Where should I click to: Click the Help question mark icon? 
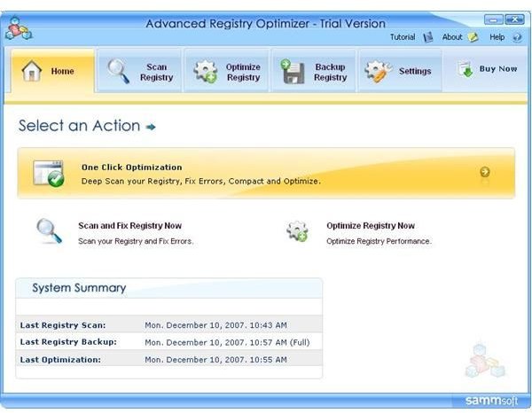(517, 37)
